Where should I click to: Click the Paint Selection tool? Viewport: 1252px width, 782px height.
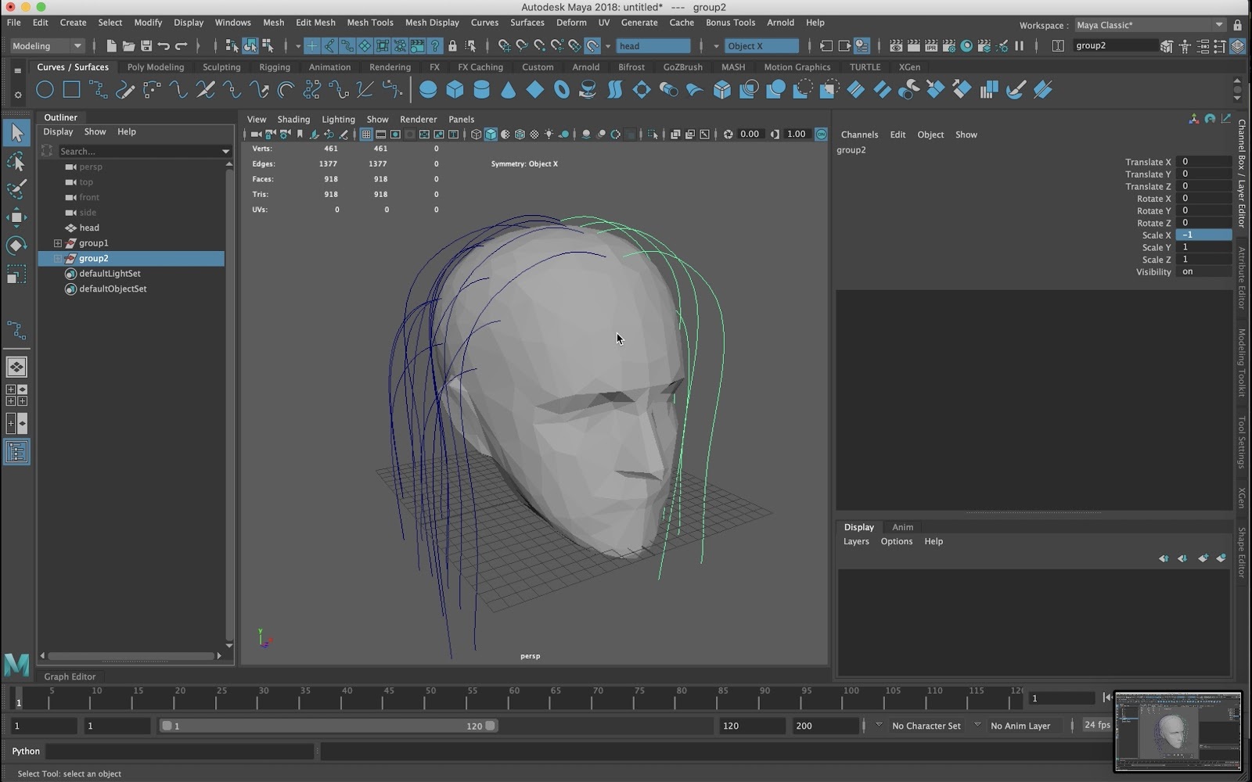(x=16, y=189)
